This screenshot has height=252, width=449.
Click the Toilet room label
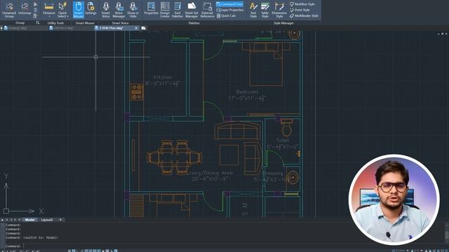coord(282,140)
